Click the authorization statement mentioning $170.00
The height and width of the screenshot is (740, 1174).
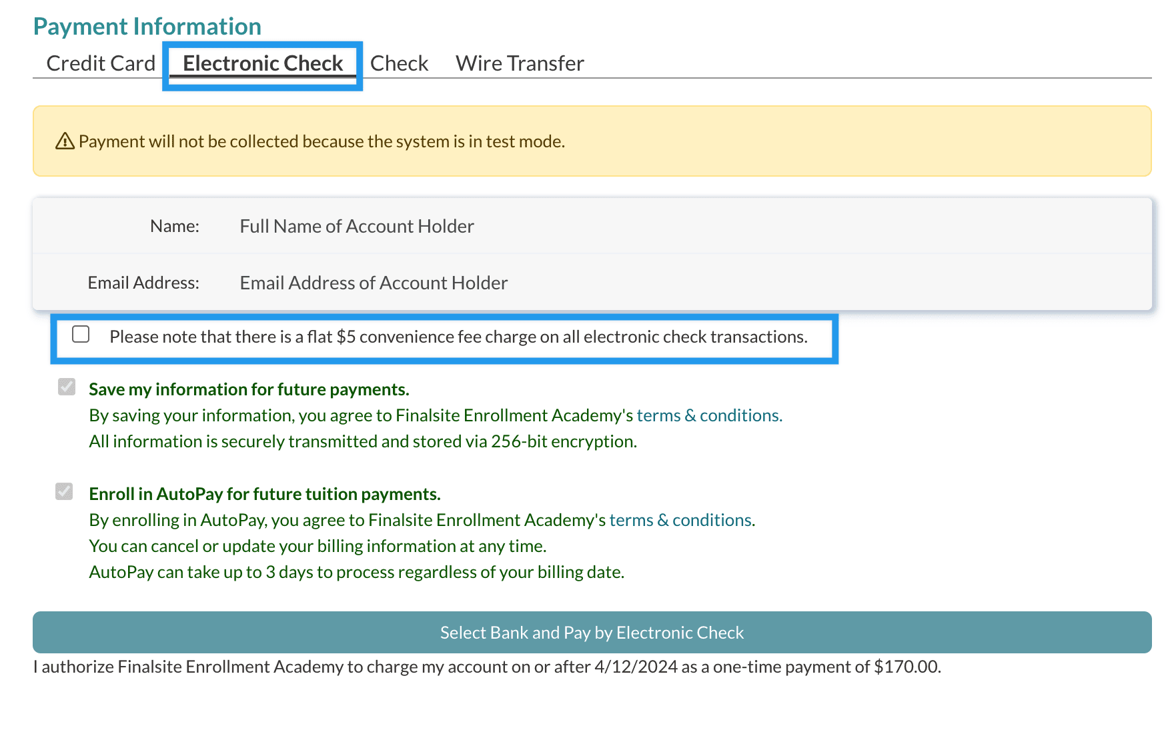coord(487,667)
